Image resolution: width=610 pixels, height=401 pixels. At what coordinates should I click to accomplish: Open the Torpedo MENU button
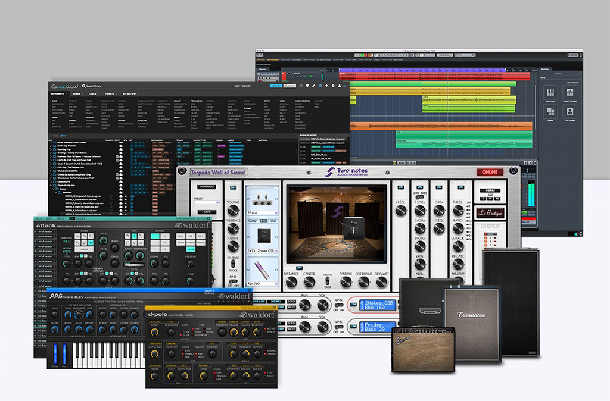(x=490, y=191)
